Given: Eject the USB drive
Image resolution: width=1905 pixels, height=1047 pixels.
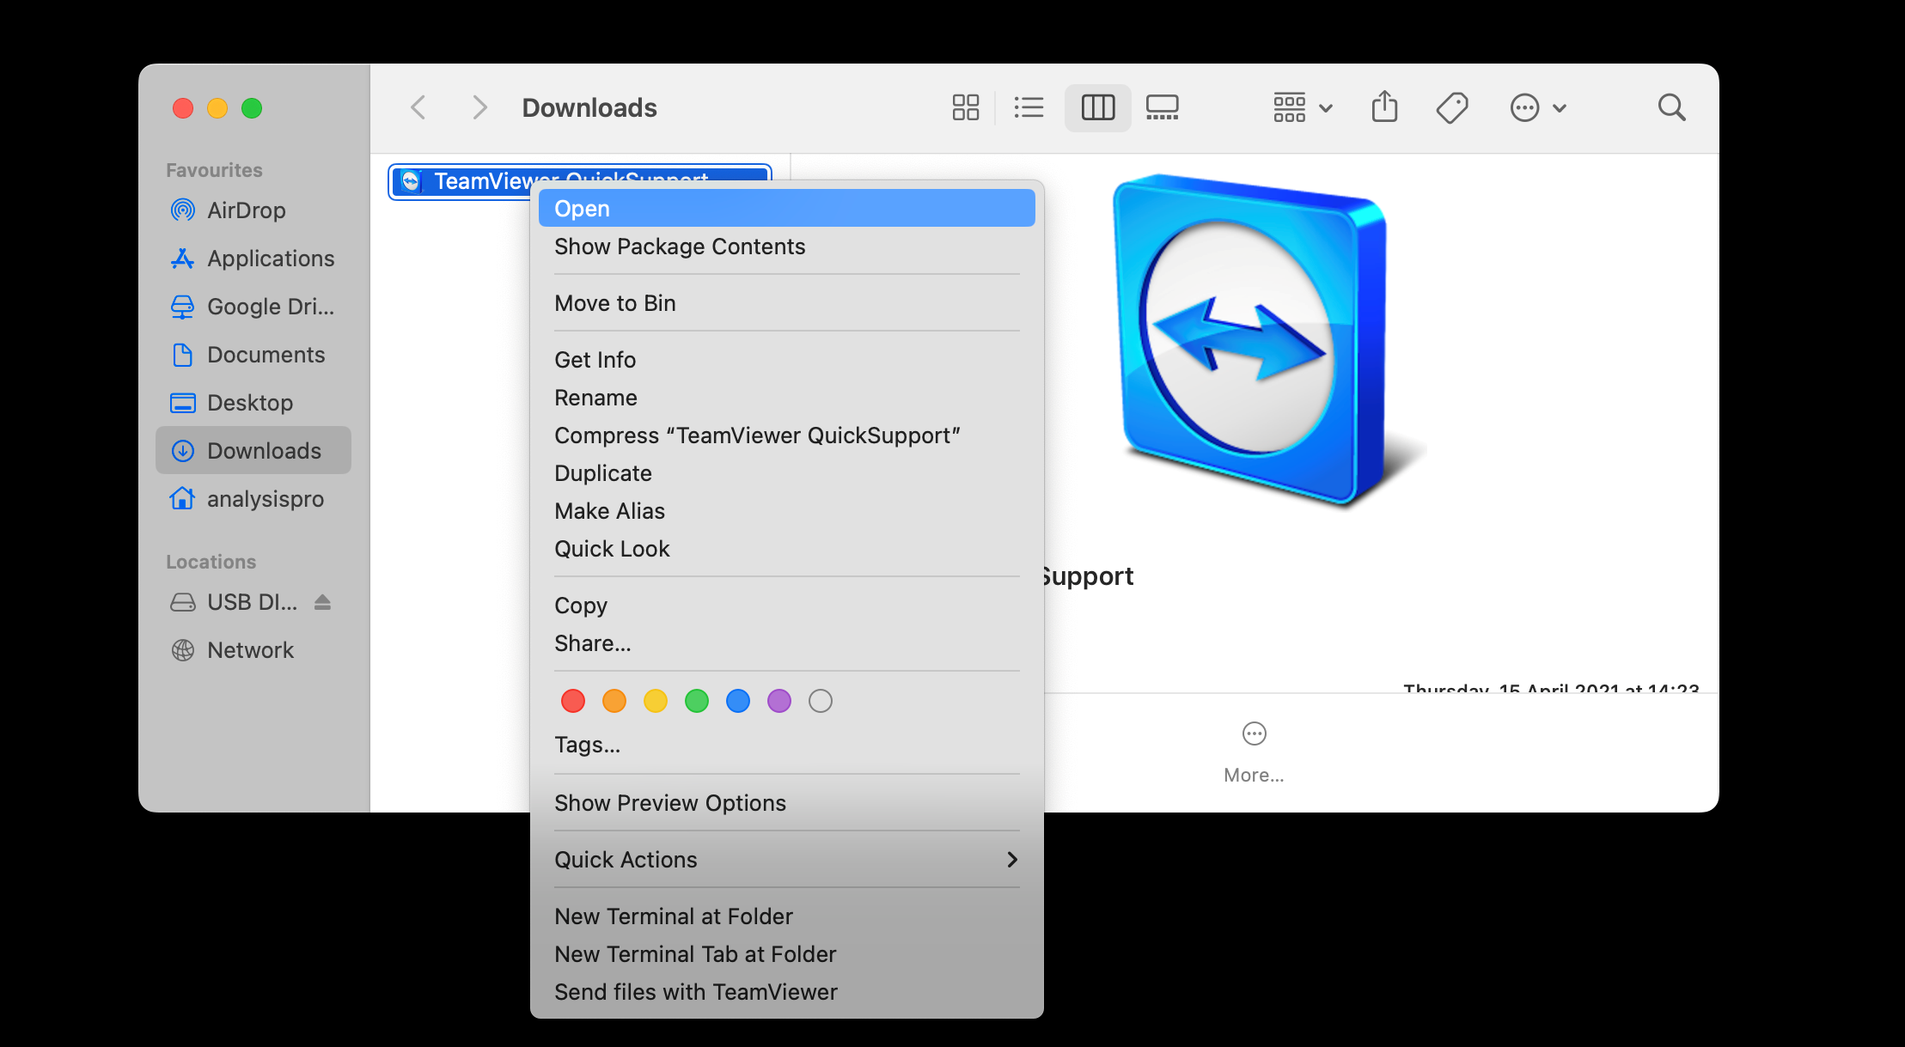Looking at the screenshot, I should pos(322,602).
